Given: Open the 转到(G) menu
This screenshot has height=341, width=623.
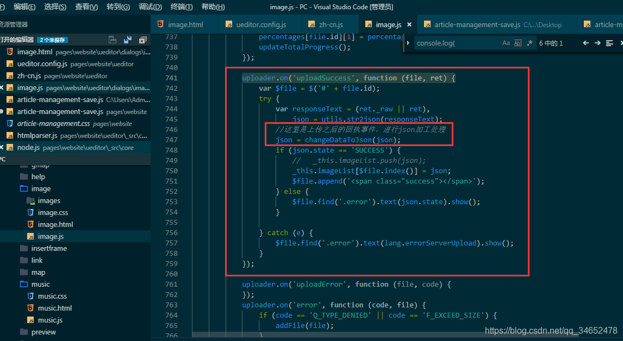Looking at the screenshot, I should tap(118, 7).
